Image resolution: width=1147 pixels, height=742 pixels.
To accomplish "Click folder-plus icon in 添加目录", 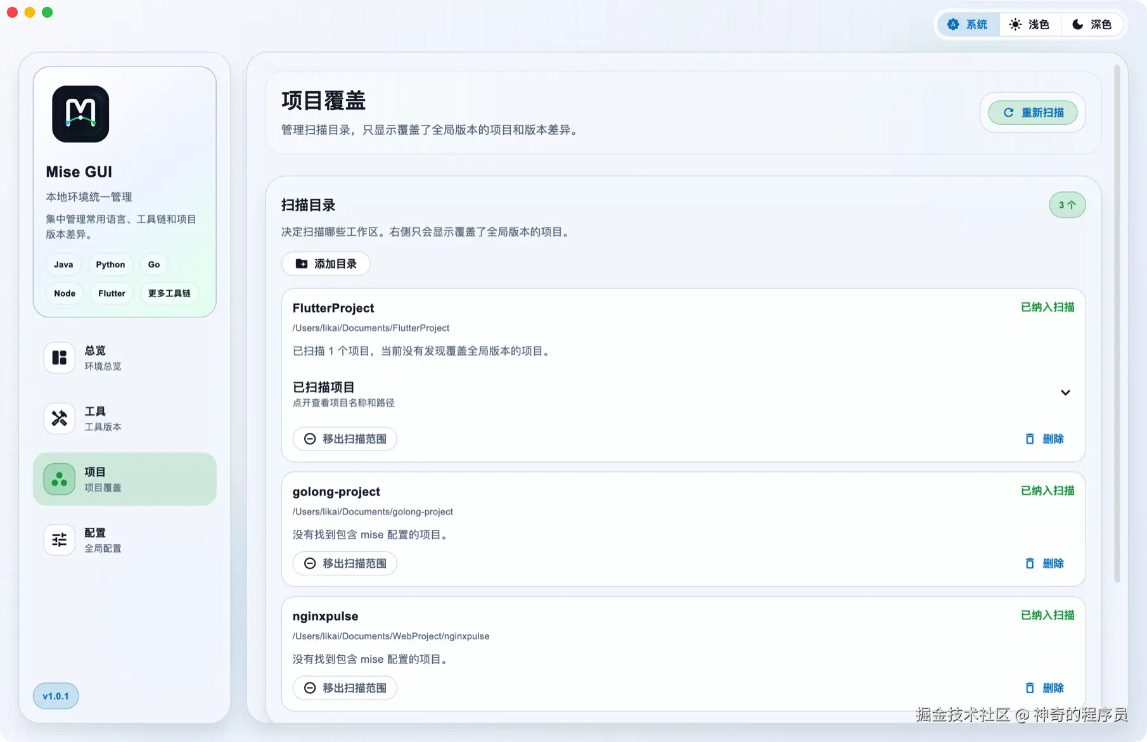I will tap(302, 264).
